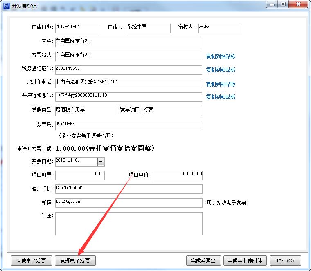The height and width of the screenshot is (271, 311).
Task: Click 管理电子发票 button
Action: tap(75, 261)
